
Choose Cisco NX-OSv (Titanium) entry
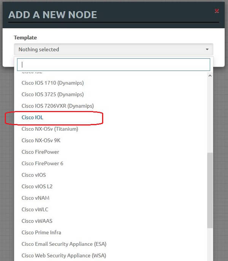coord(50,129)
